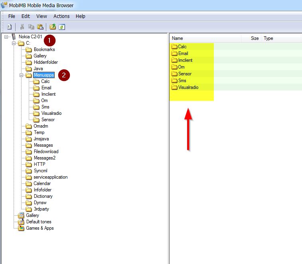This screenshot has width=302, height=264.
Task: Click the Copy toolbar icon
Action: click(x=31, y=27)
